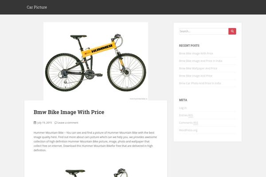The height and width of the screenshot is (177, 266).
Task: Click the Log in meta link
Action: point(183,108)
